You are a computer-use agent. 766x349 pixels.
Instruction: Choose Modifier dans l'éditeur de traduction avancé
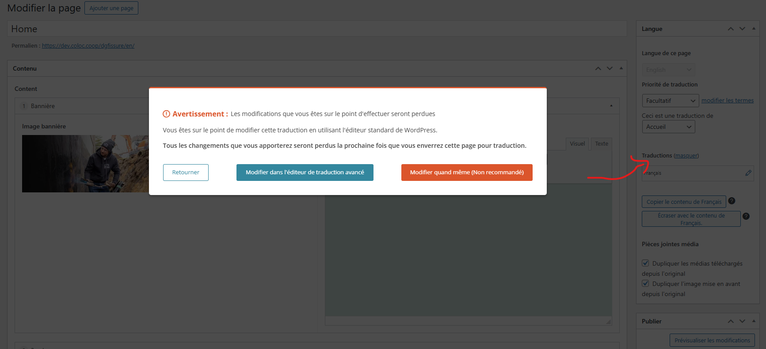[305, 173]
